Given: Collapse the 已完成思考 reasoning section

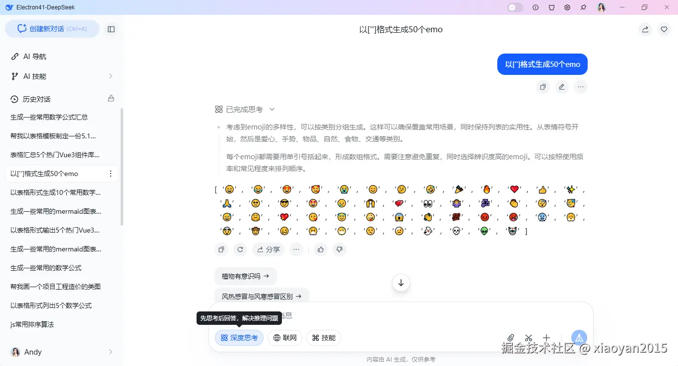Looking at the screenshot, I should point(271,109).
